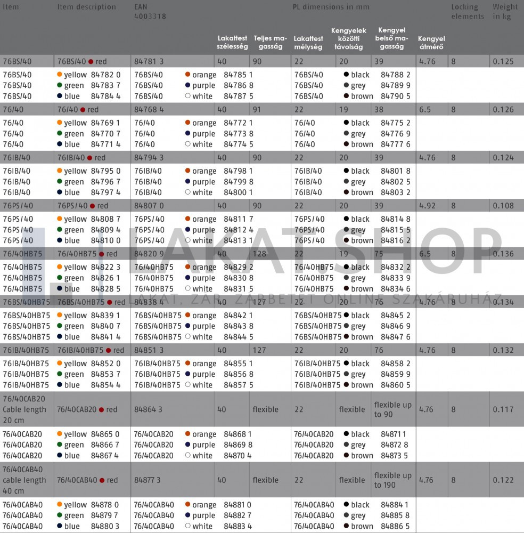Click the 'flexible up to 190' cell
Screen dimensions: 524x533
[392, 480]
